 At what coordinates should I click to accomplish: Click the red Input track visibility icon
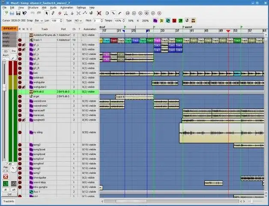(174, 21)
